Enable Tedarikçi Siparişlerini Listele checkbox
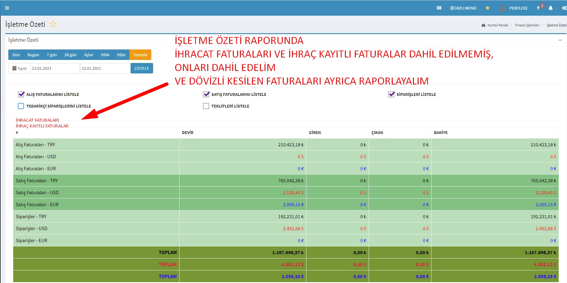The height and width of the screenshot is (283, 567). (x=21, y=106)
